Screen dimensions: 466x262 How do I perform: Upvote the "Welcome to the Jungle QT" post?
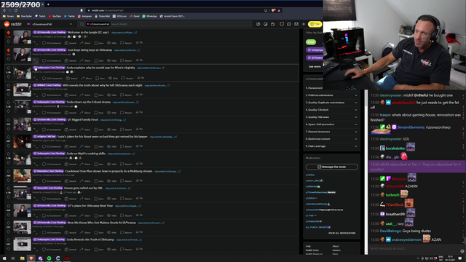pyautogui.click(x=8, y=33)
